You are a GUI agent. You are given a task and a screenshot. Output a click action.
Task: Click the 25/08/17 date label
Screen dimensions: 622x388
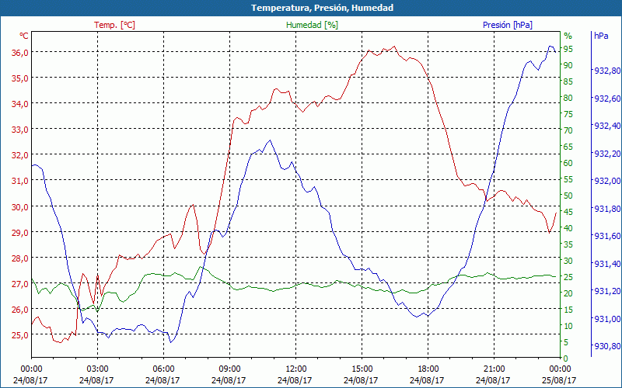tap(560, 380)
